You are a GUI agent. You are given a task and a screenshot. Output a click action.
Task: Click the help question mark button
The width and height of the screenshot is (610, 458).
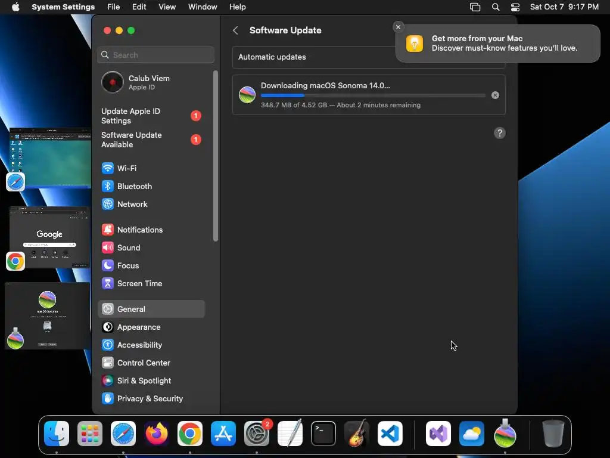pyautogui.click(x=500, y=133)
